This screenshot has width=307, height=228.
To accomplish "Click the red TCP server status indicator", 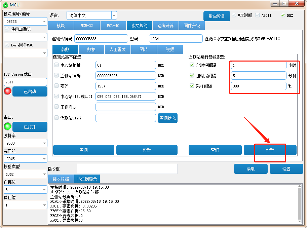I will tap(7, 91).
